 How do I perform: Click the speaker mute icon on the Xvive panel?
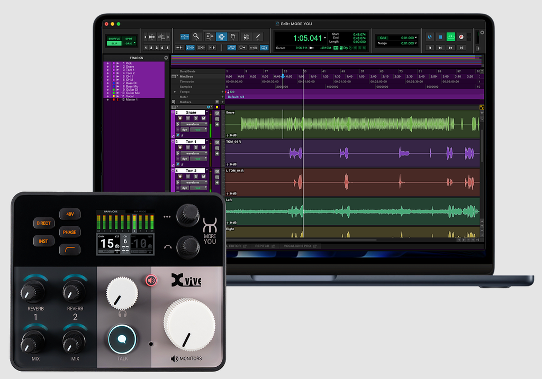[151, 281]
